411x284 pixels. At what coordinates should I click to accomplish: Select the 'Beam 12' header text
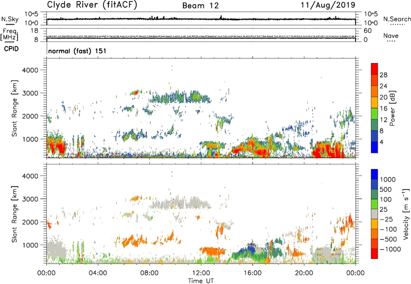(x=200, y=6)
